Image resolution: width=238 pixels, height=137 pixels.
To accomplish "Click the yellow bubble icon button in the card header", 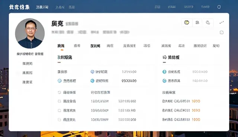I will pos(187,23).
